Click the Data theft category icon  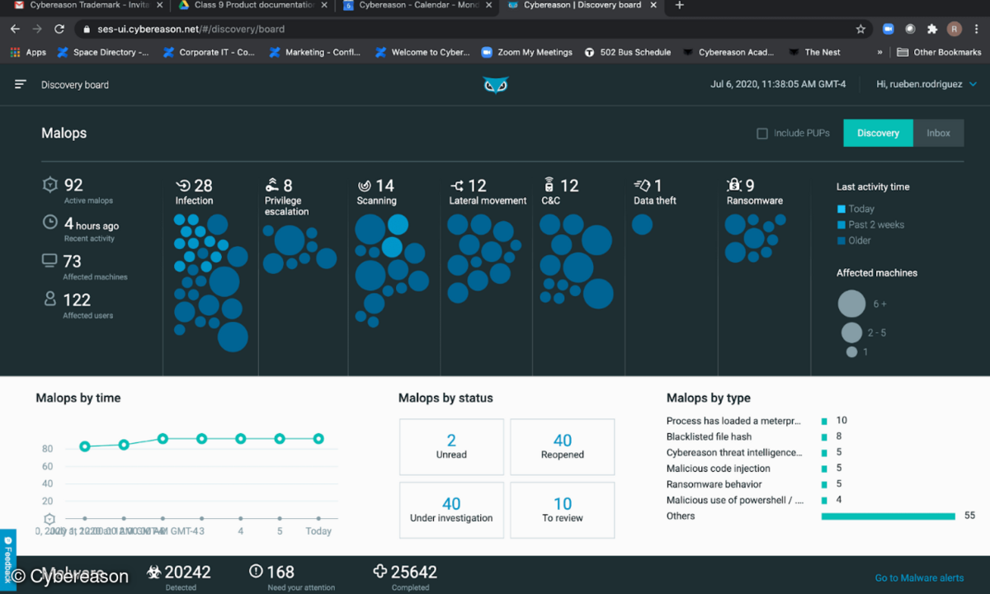click(642, 186)
